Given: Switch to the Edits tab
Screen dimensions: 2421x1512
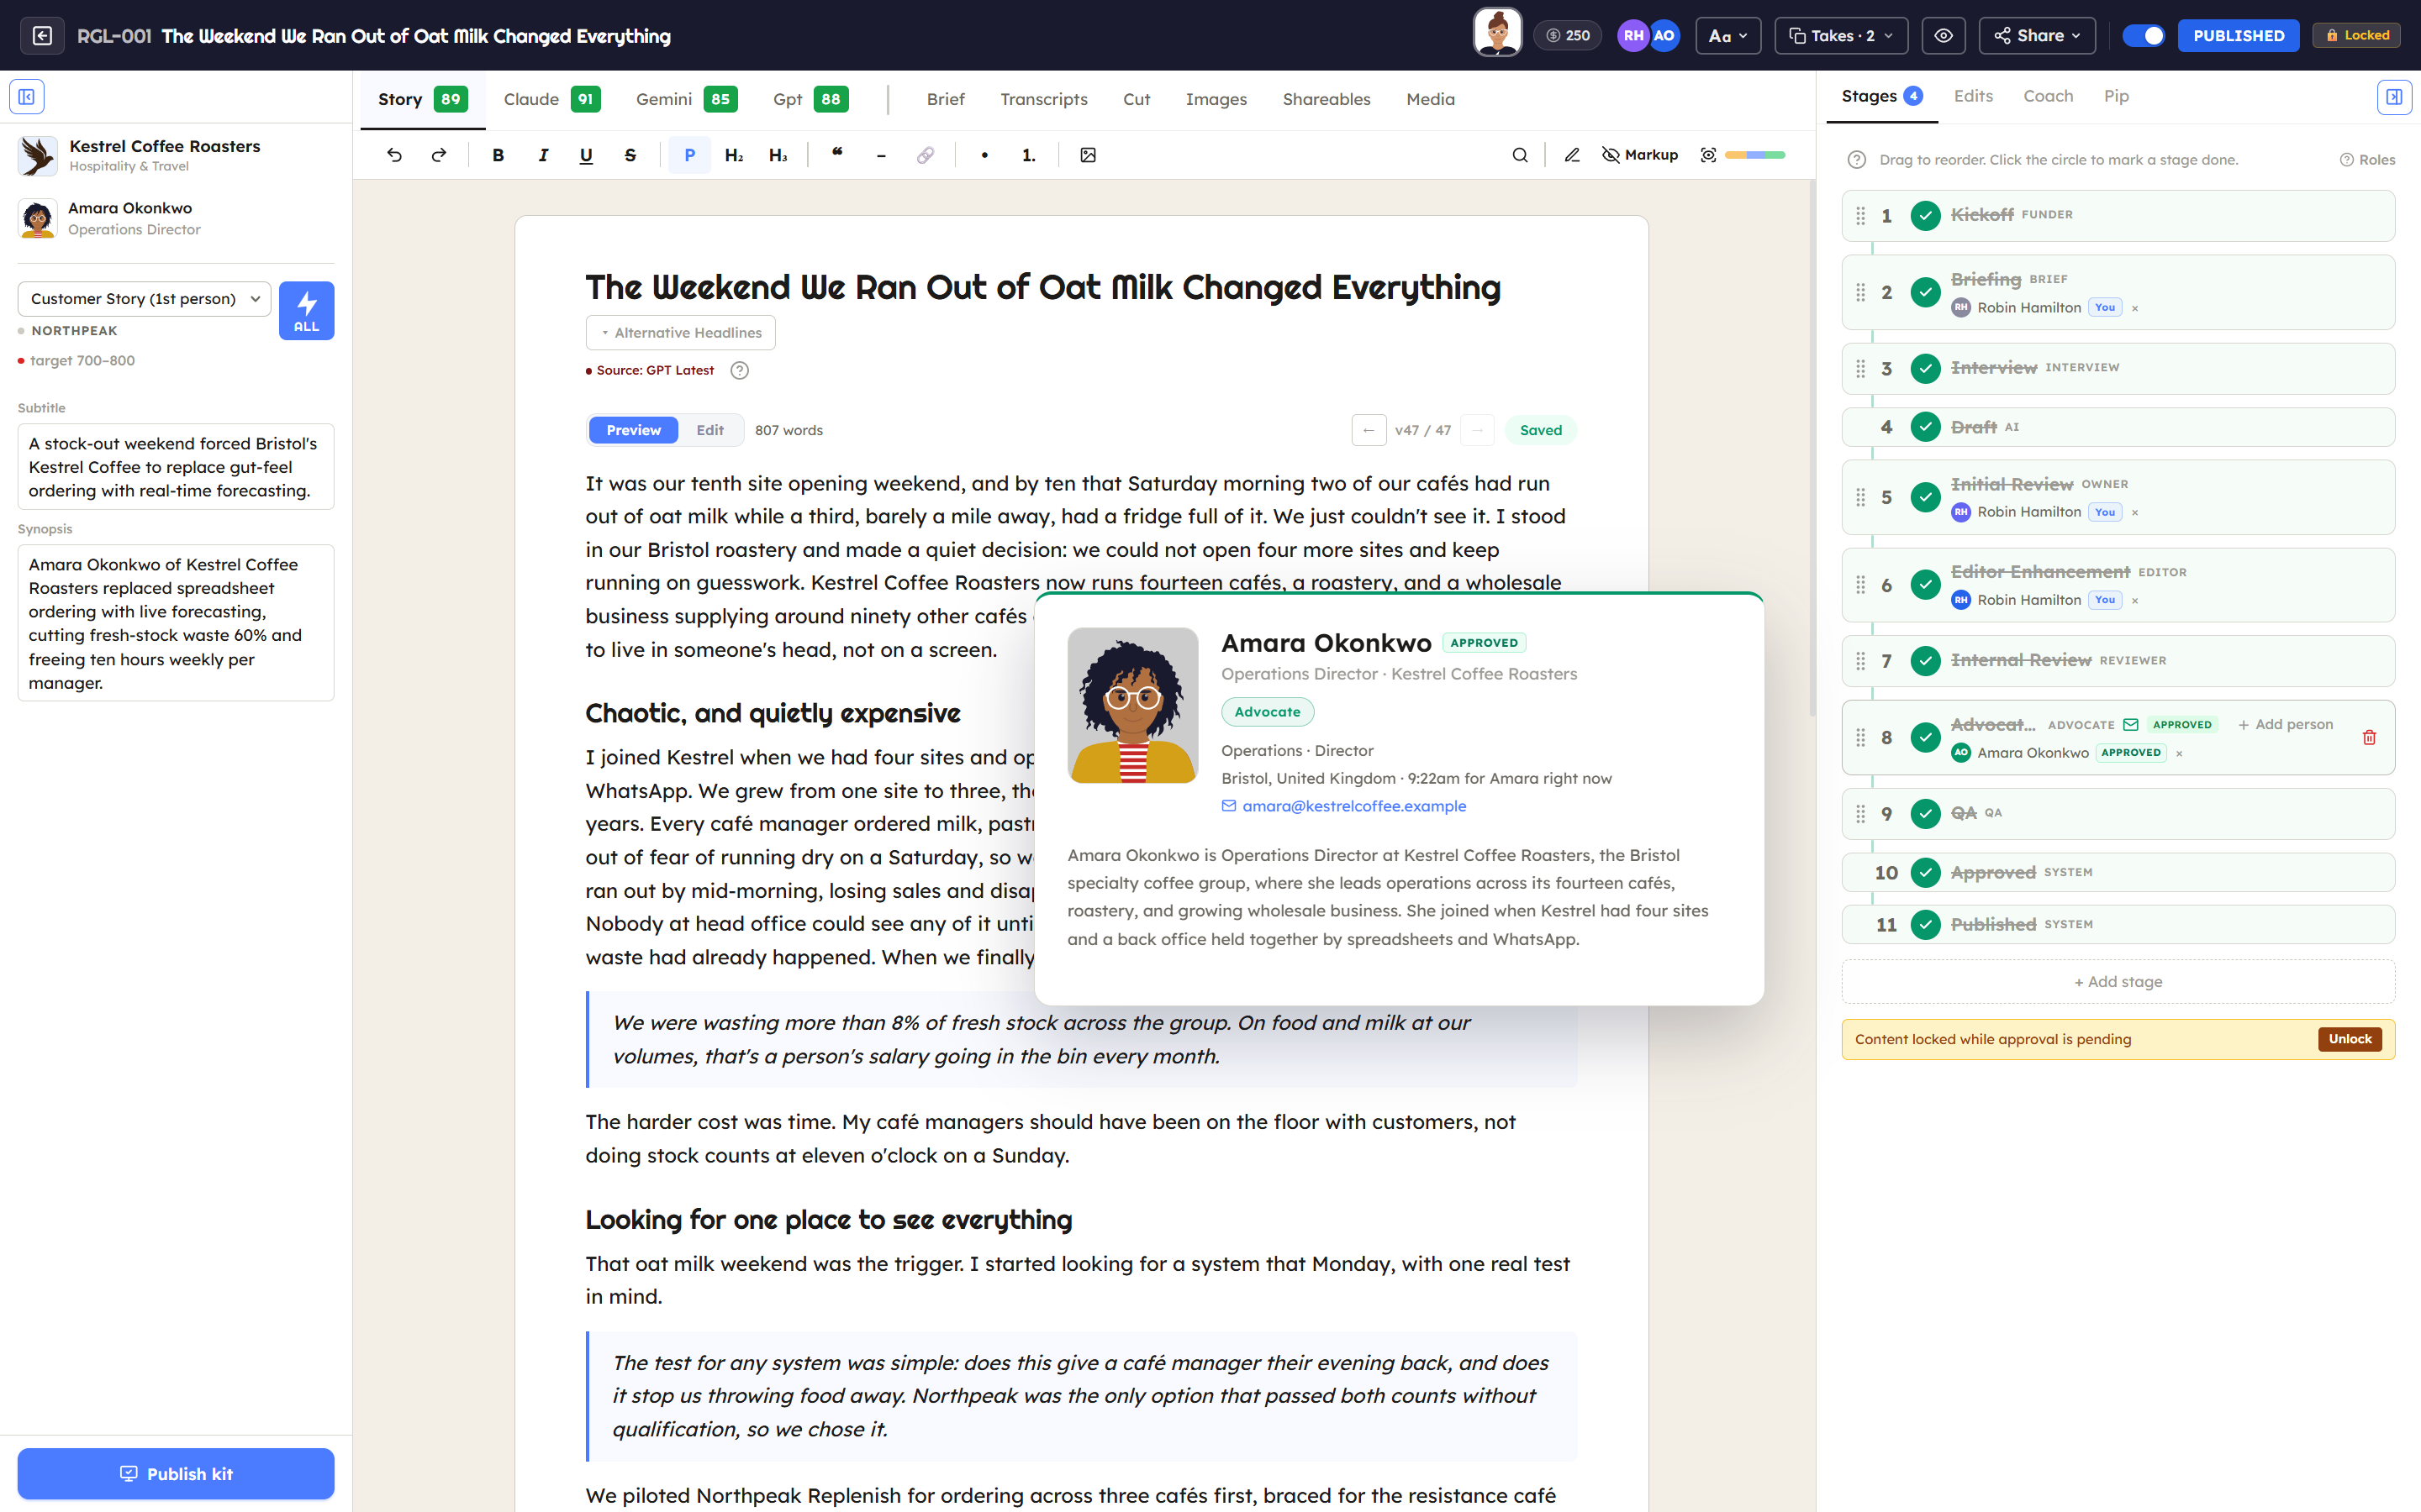Looking at the screenshot, I should point(1973,96).
